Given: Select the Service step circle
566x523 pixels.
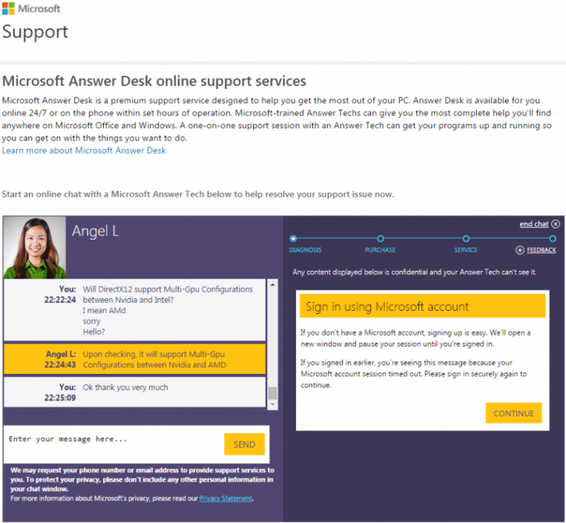Looking at the screenshot, I should point(466,238).
